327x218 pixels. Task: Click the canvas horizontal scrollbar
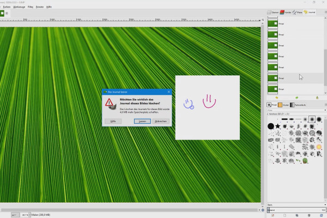129,210
